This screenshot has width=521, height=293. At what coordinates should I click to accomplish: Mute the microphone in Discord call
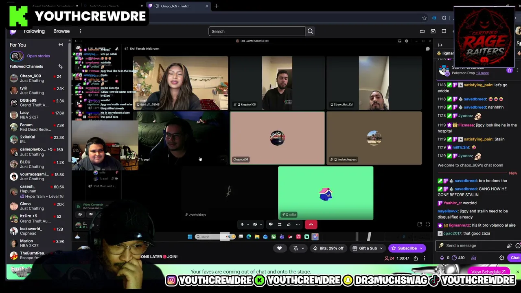click(242, 224)
